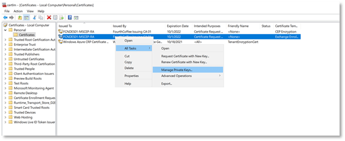Viewport: 345px width, 141px height.
Task: Choose Manage Private Keys from the submenu
Action: [177, 70]
